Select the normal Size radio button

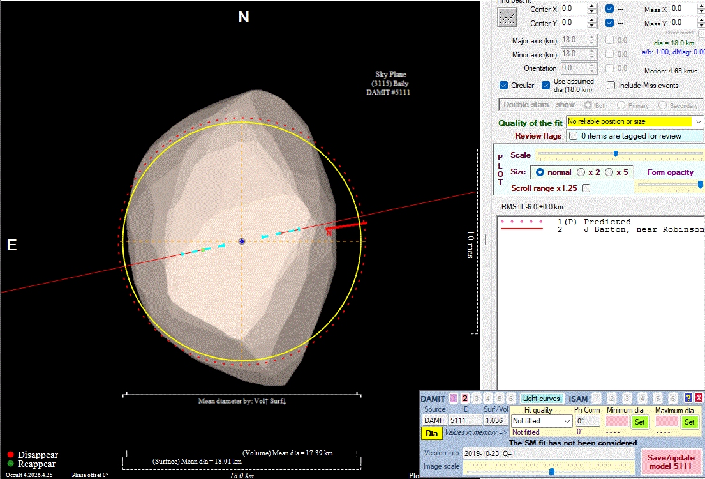click(x=540, y=172)
